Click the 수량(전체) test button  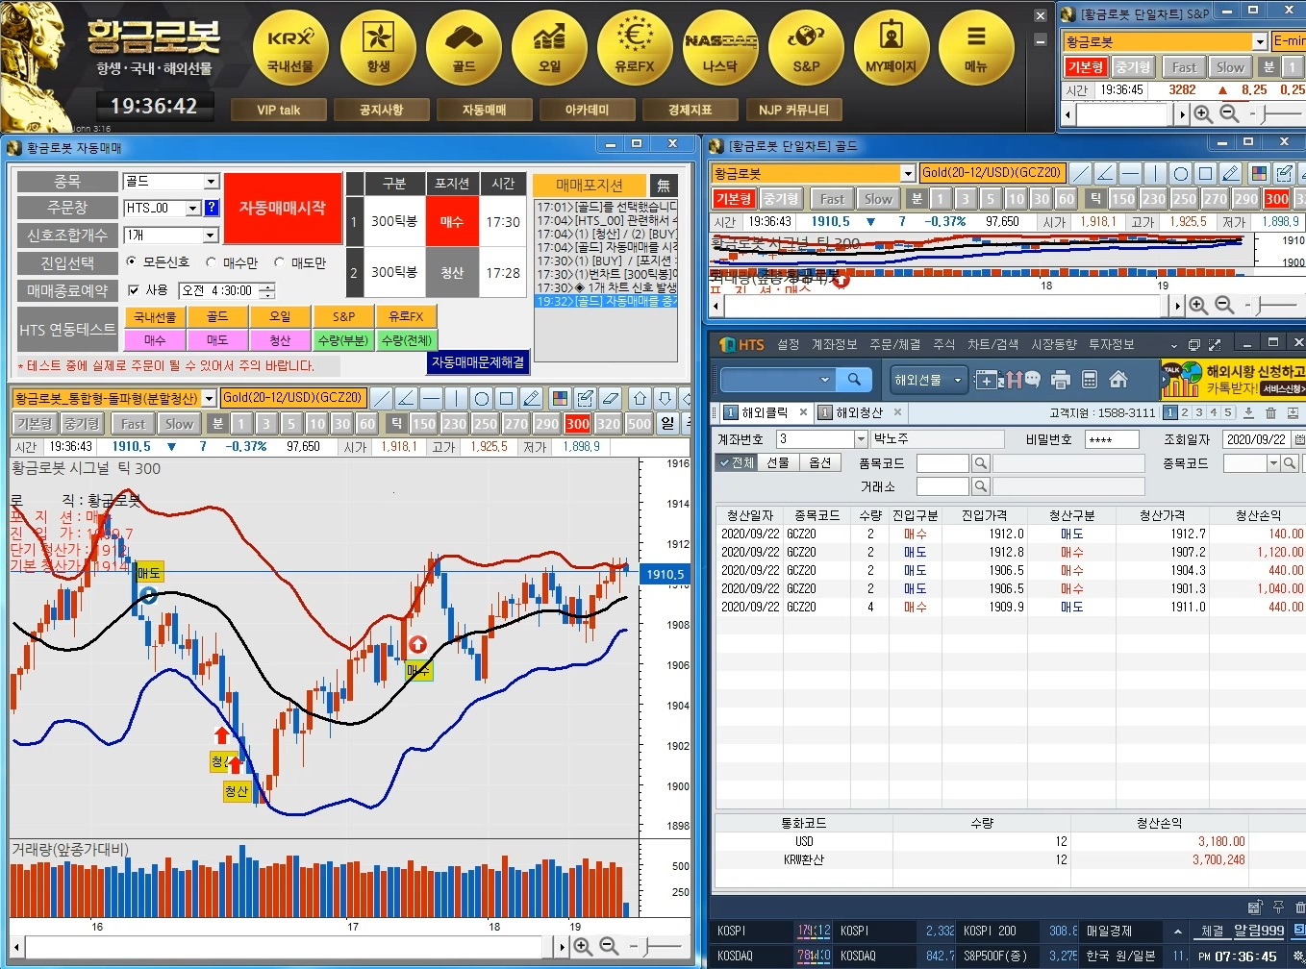point(407,340)
